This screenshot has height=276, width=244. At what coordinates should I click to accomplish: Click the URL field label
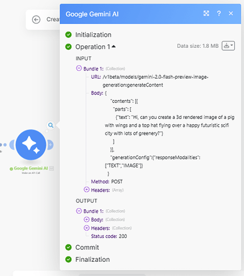coord(96,77)
